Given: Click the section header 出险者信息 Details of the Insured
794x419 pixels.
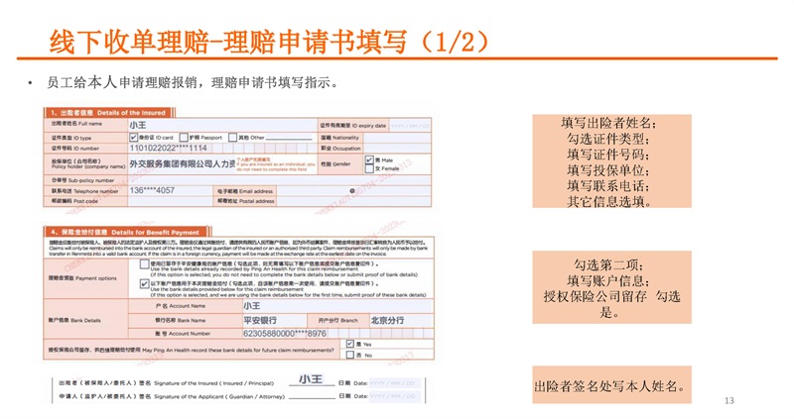Looking at the screenshot, I should [109, 113].
